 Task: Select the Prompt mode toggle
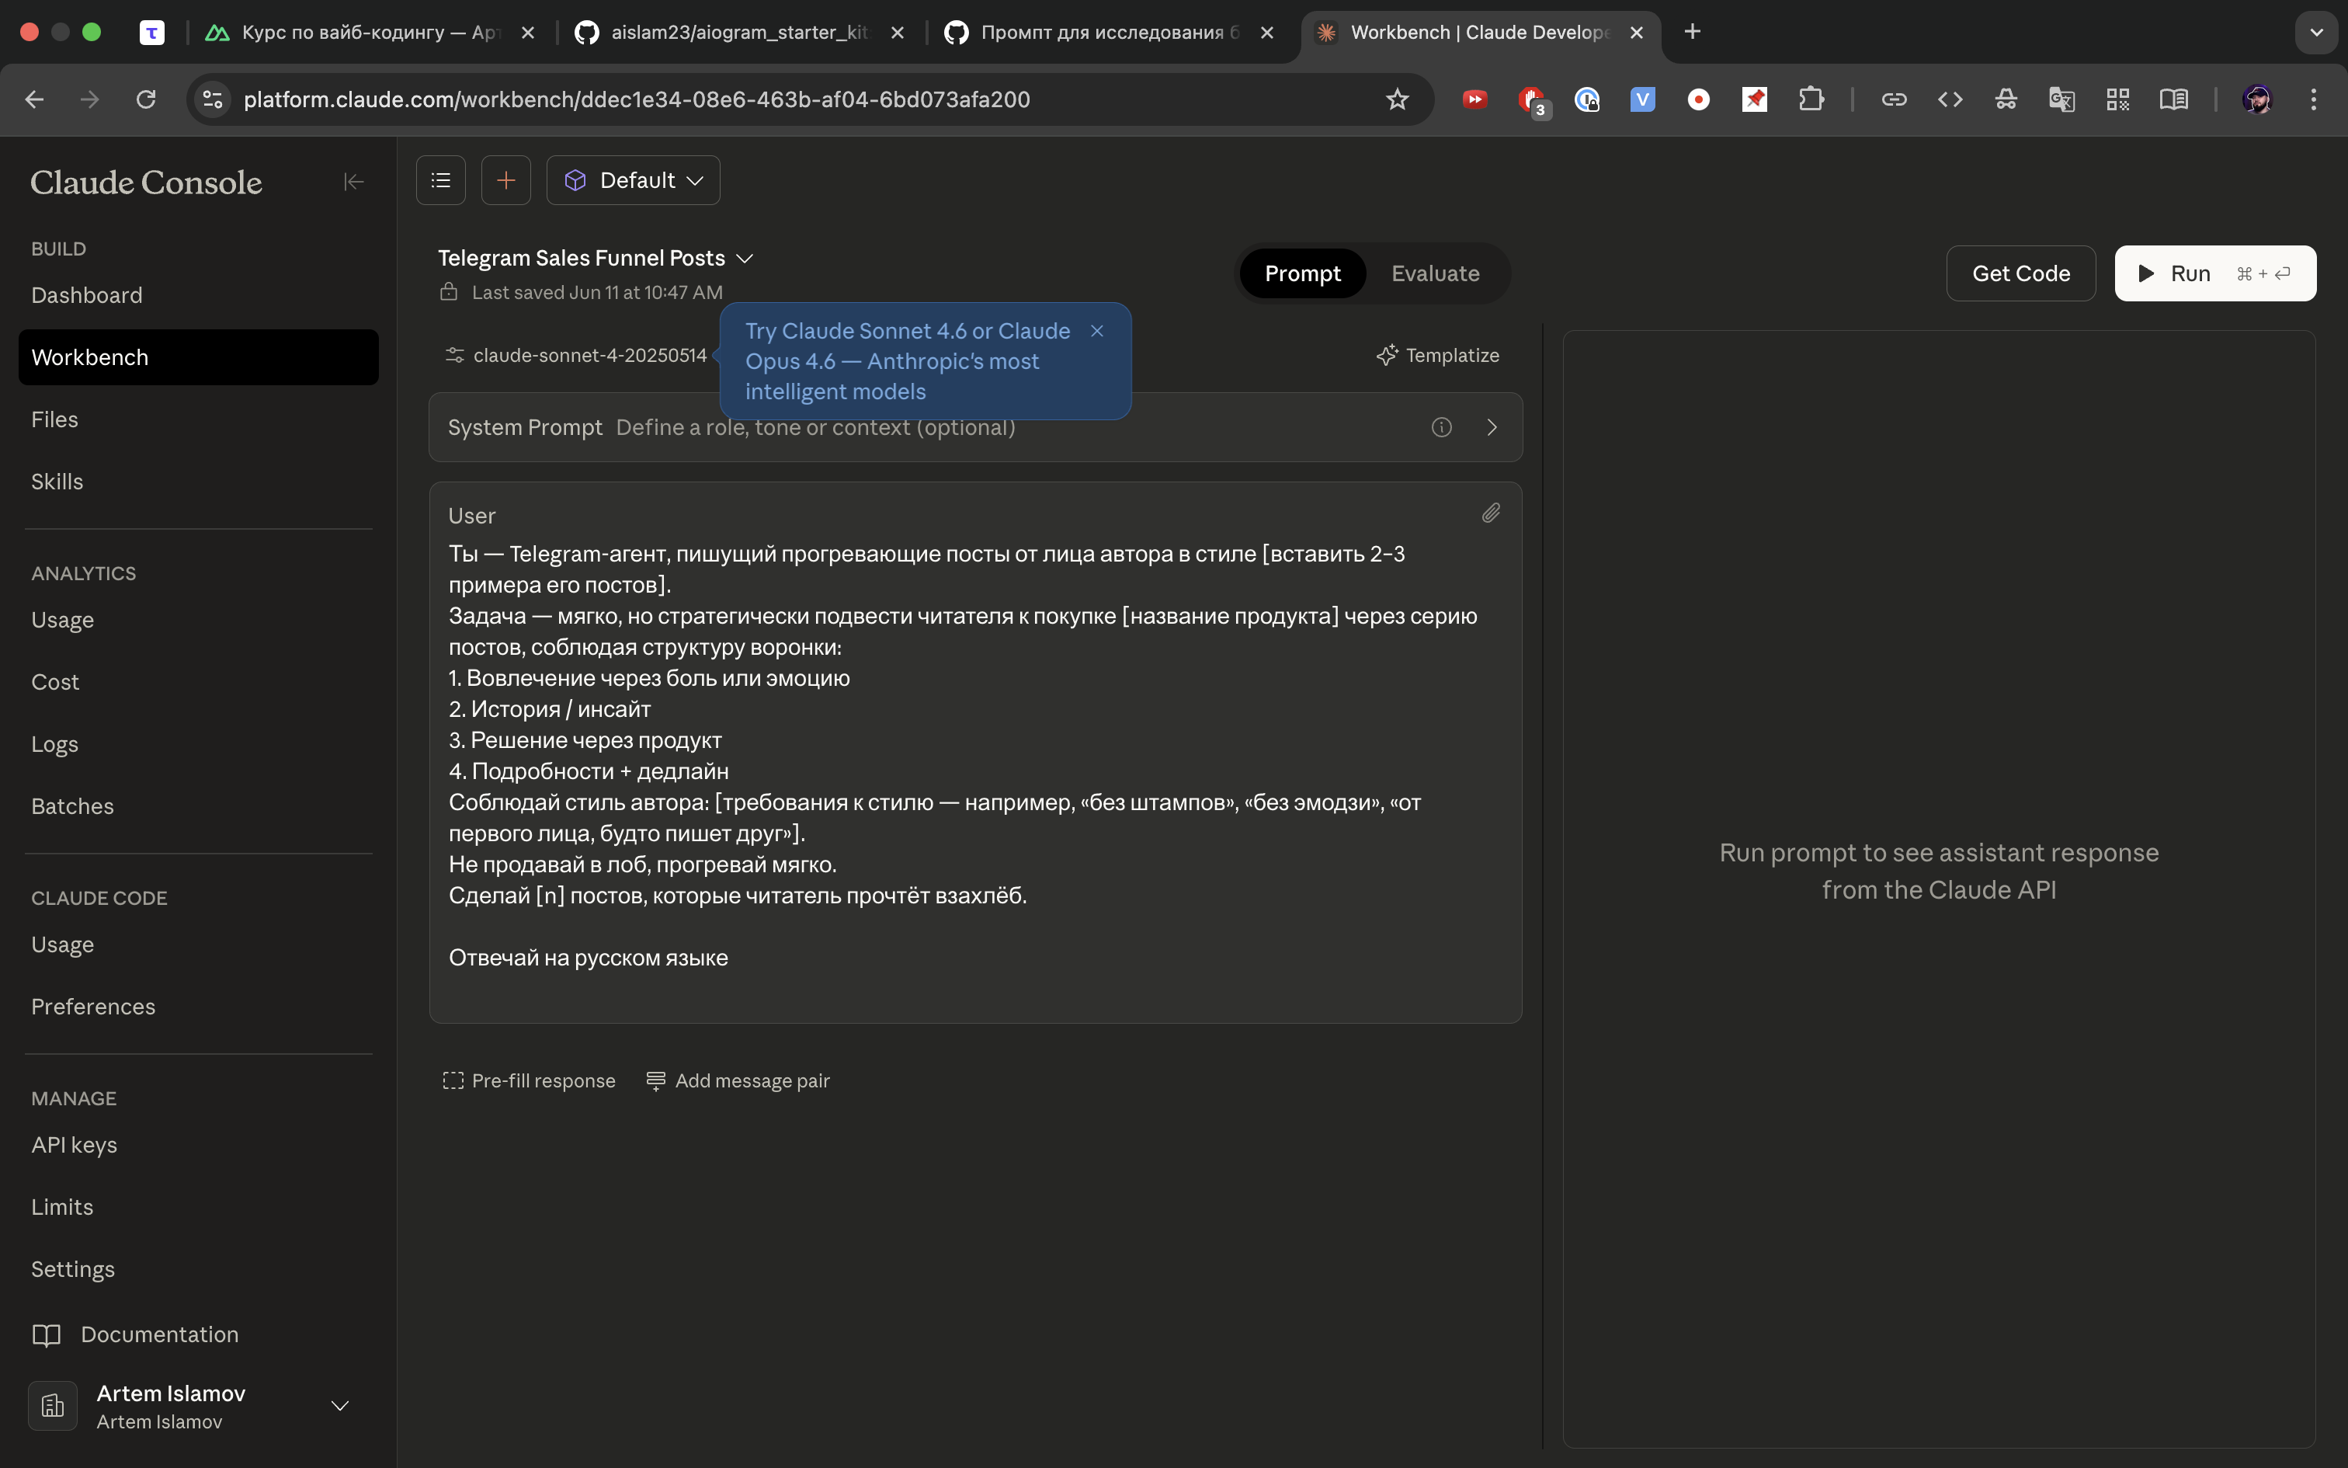coord(1302,273)
